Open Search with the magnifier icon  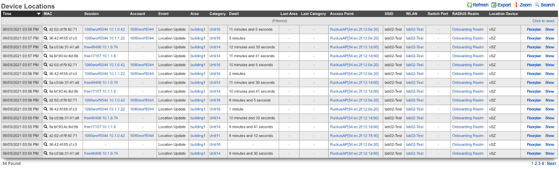tap(537, 5)
